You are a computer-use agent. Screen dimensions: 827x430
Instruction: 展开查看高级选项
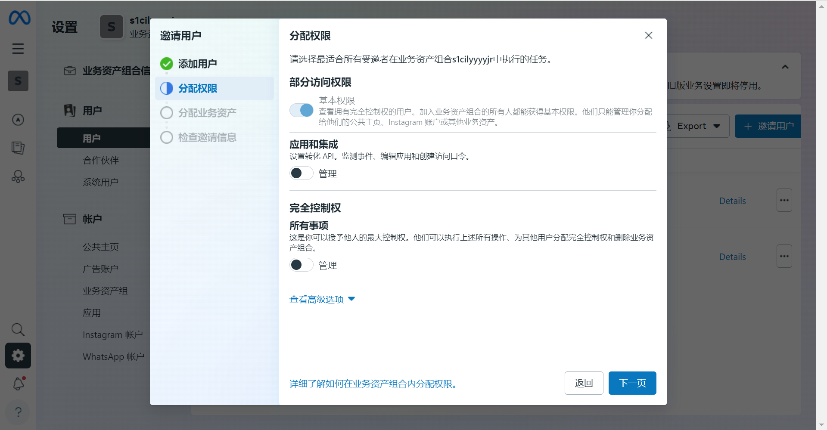click(317, 299)
